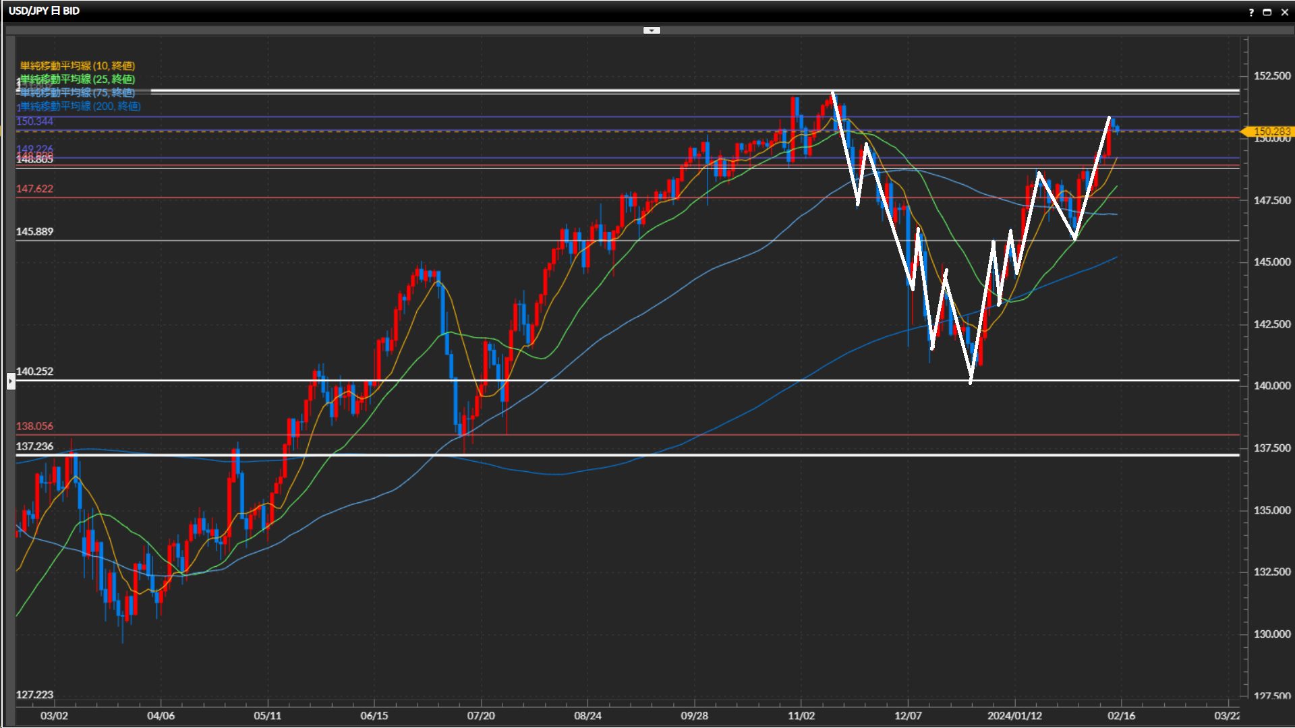Image resolution: width=1295 pixels, height=728 pixels.
Task: Select the green 25-period moving average legend
Action: [x=78, y=79]
